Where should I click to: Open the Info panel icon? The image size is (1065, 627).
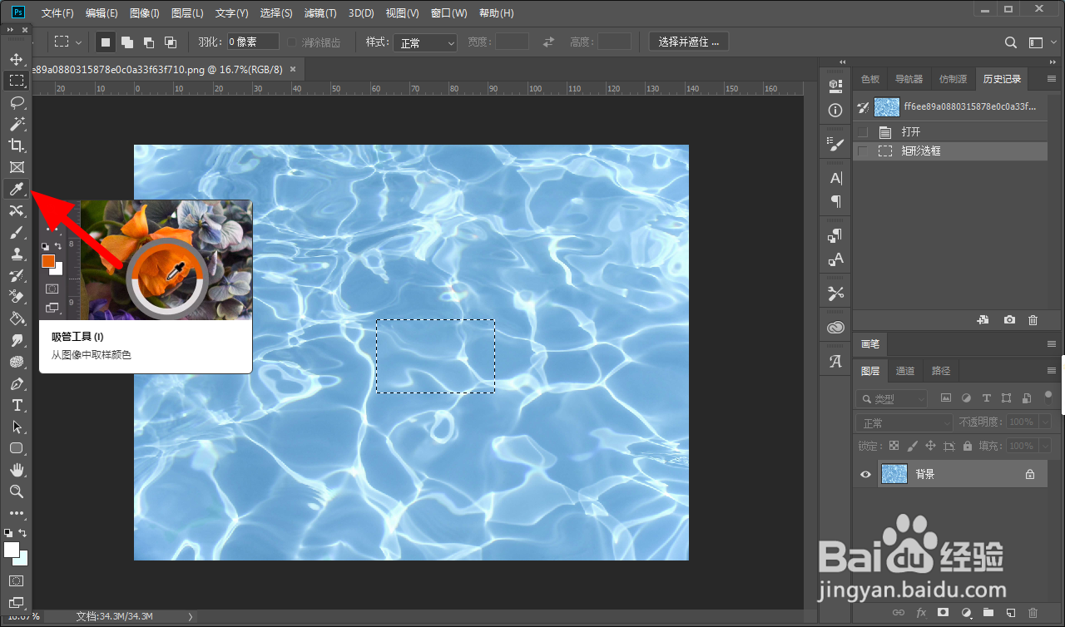coord(835,110)
